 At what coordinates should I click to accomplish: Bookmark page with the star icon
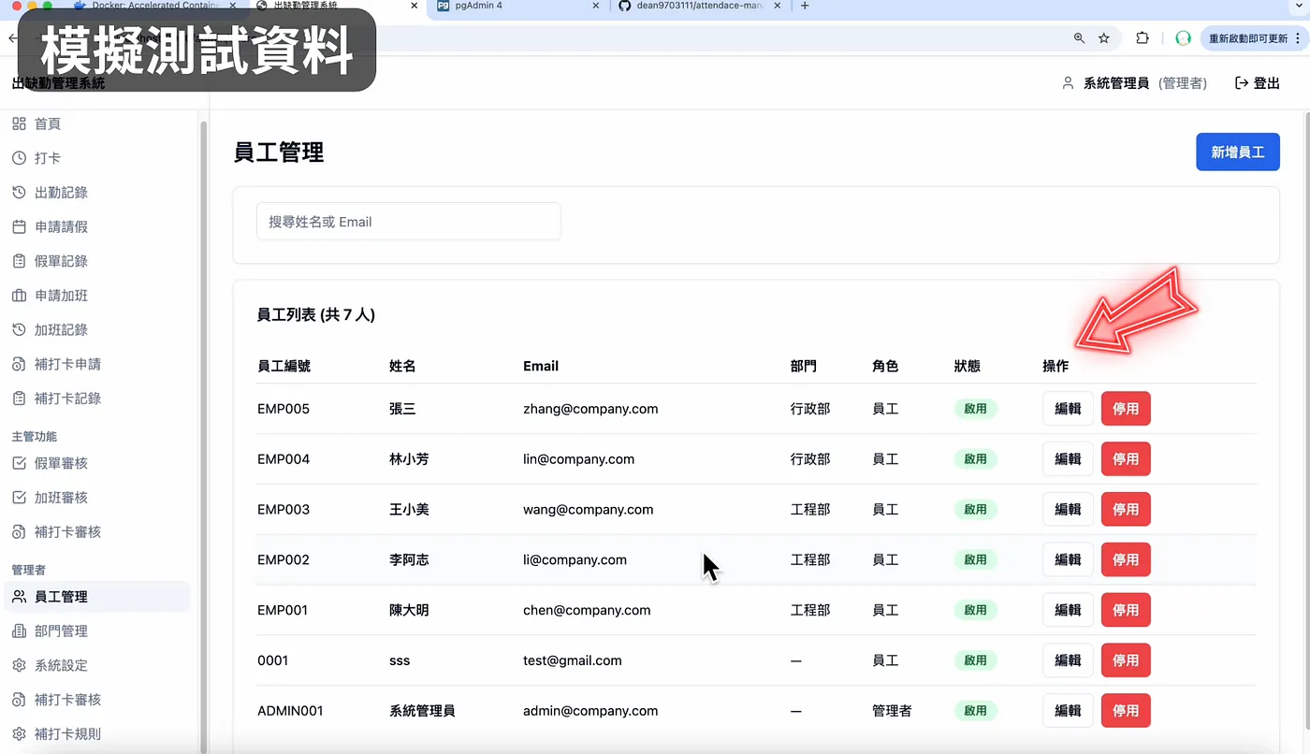1104,38
